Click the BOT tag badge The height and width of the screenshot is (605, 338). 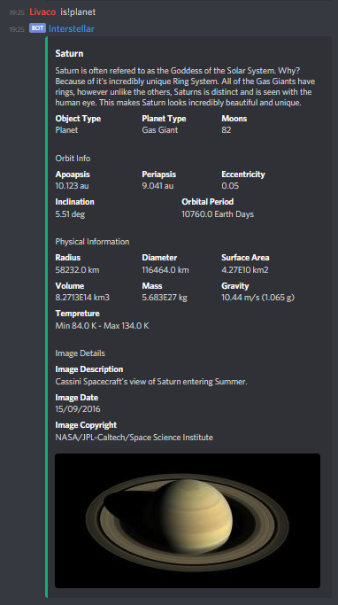point(37,28)
